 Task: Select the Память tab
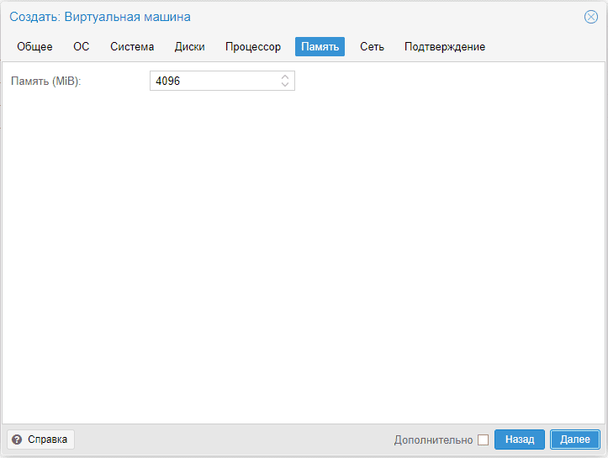click(320, 47)
